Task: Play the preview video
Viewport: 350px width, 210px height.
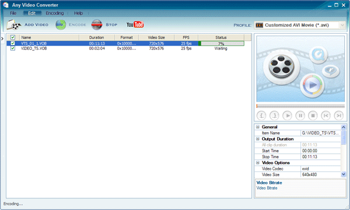Action: pos(287,116)
